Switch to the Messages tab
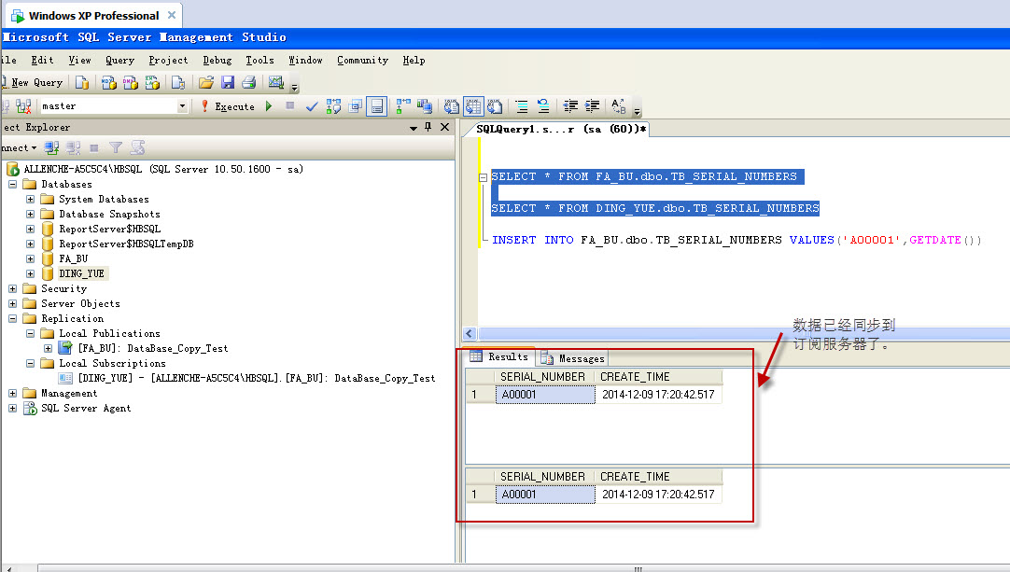 pyautogui.click(x=574, y=358)
